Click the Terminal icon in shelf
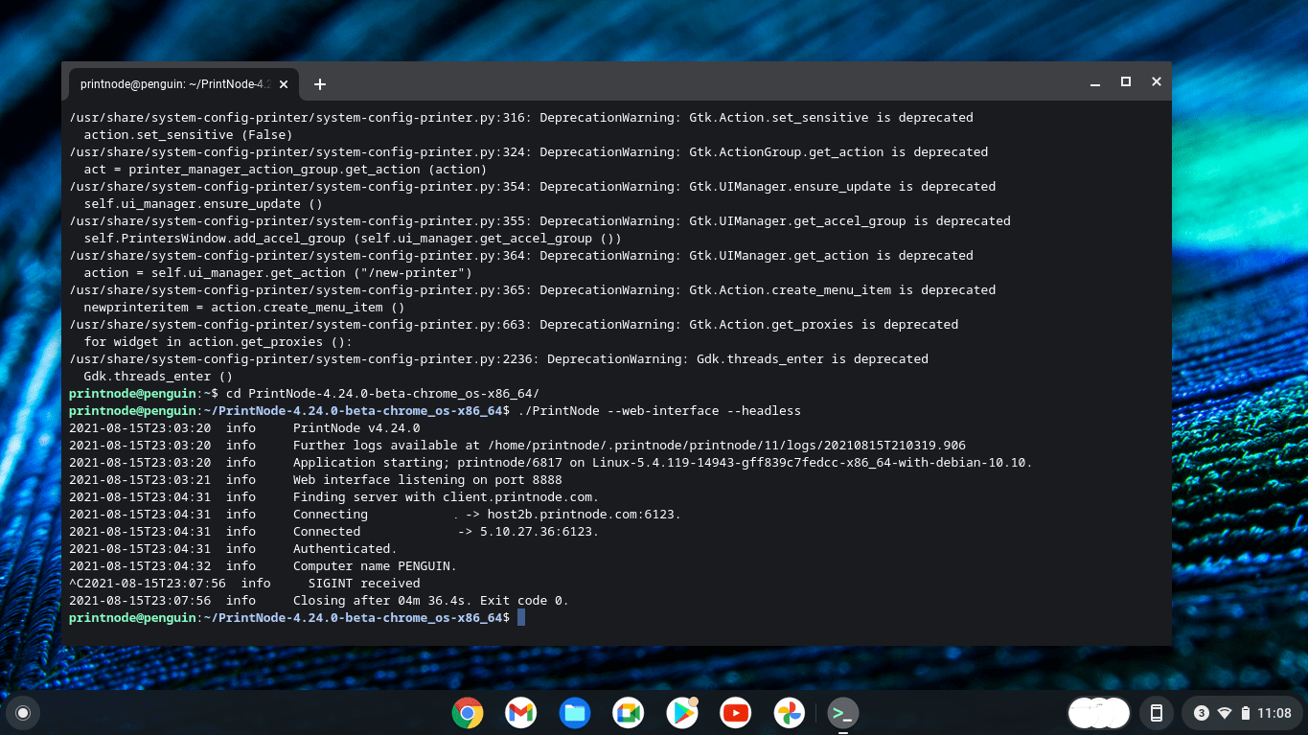 843,713
